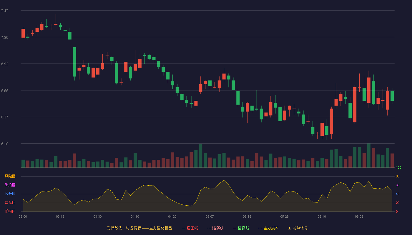The height and width of the screenshot is (235, 412).
Task: Select the 6.65 price axis label
Action: pyautogui.click(x=5, y=91)
